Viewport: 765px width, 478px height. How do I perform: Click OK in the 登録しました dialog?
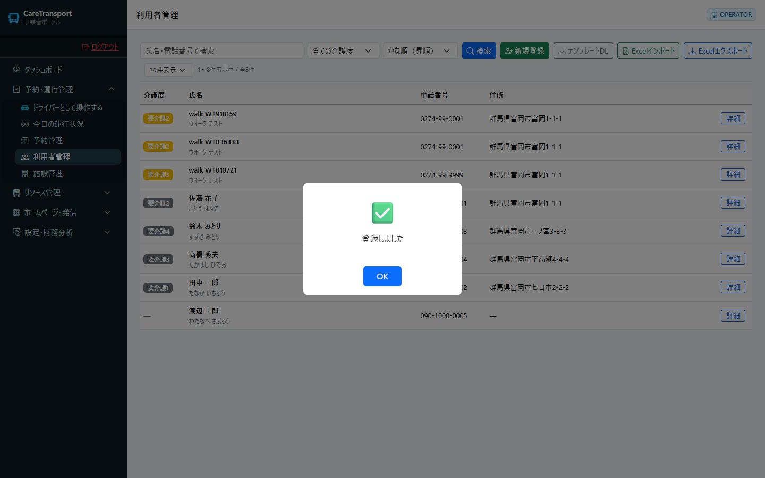point(382,276)
